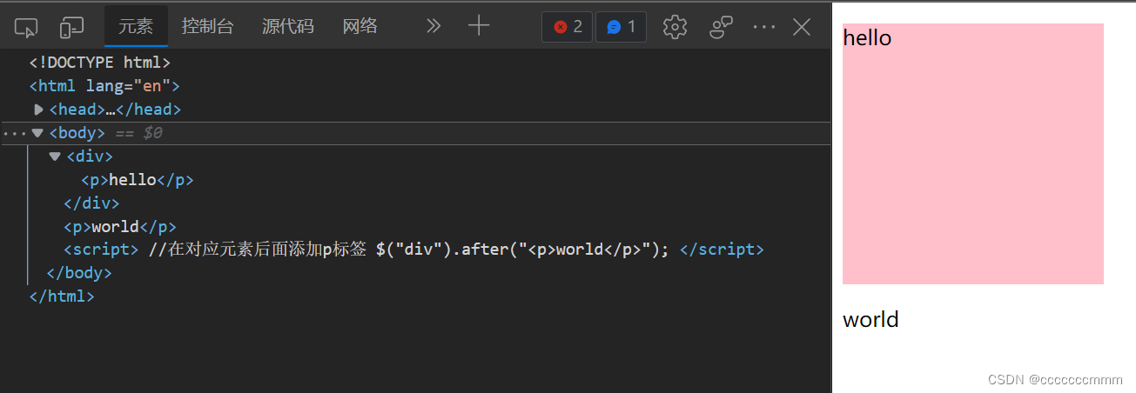
Task: Show more tabs with double chevron
Action: [x=434, y=26]
